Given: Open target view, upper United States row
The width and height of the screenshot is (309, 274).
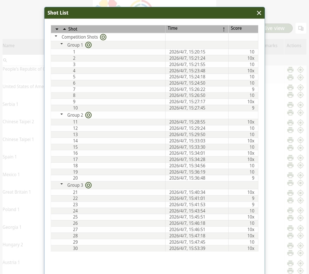Looking at the screenshot, I should pos(300,87).
